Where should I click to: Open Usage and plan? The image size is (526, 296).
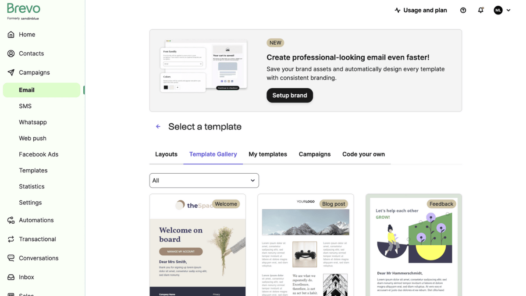point(421,10)
